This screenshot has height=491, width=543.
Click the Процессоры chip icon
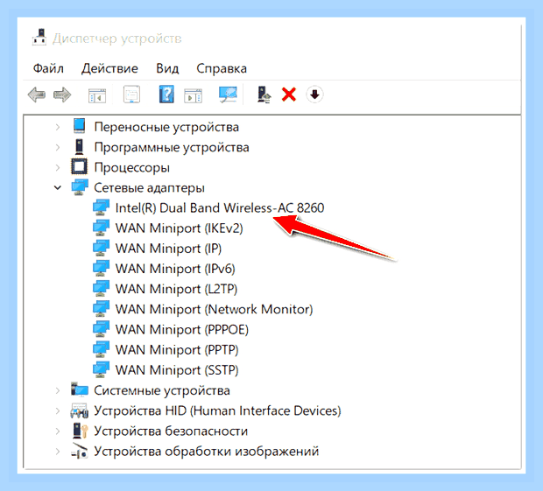click(80, 167)
